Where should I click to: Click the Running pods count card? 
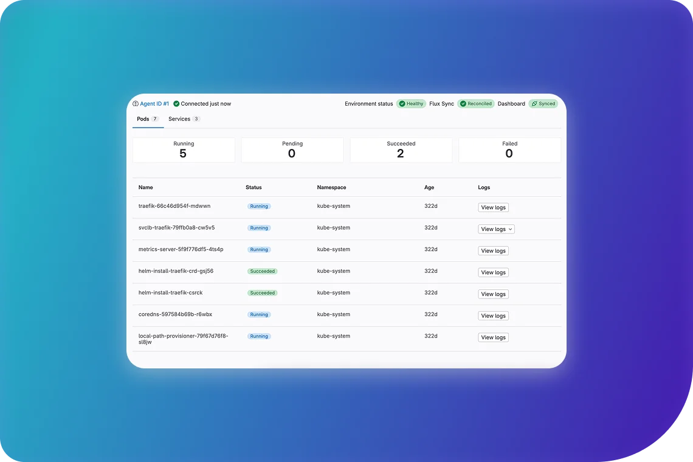tap(184, 150)
